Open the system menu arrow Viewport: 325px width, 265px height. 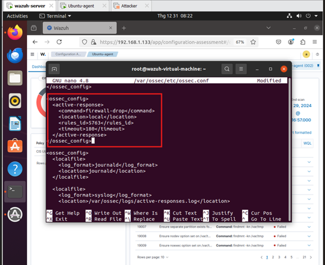(316, 16)
